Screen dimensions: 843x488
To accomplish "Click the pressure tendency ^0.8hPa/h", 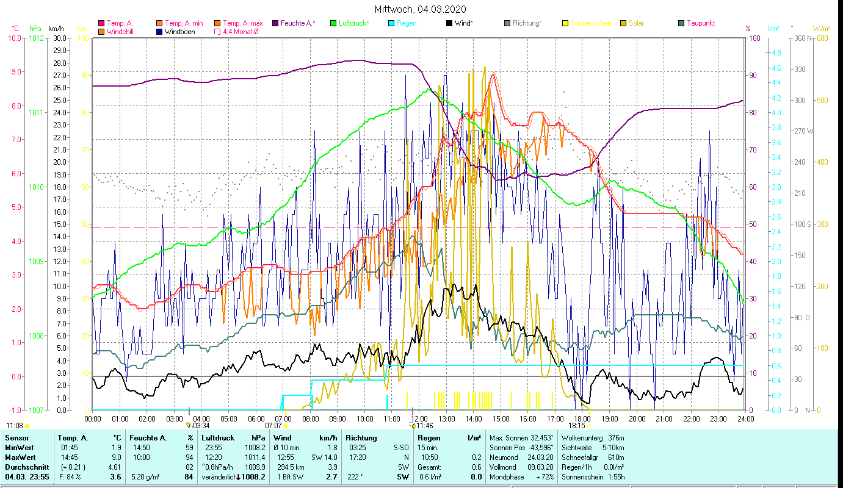I will (x=218, y=467).
